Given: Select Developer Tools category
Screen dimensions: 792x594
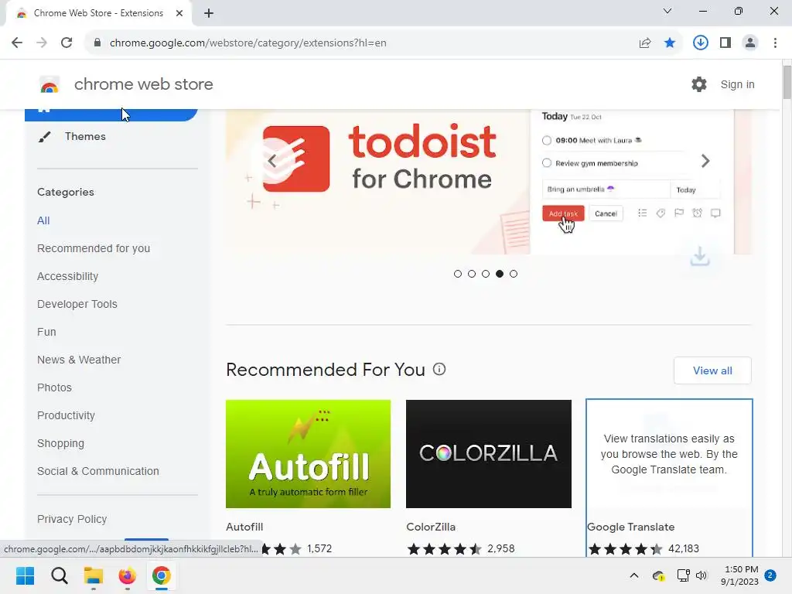Looking at the screenshot, I should point(77,304).
